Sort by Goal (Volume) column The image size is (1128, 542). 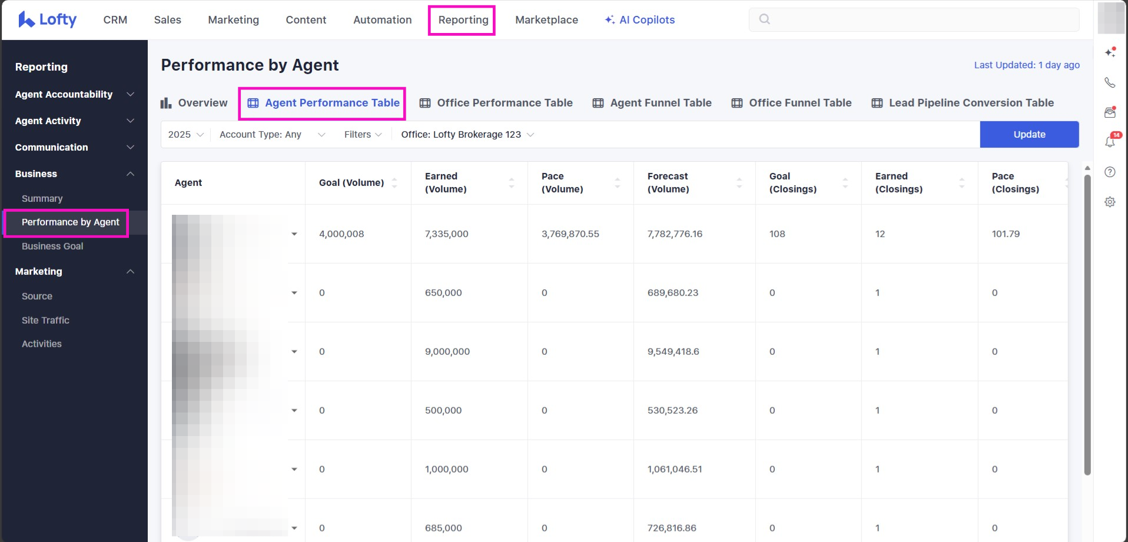pyautogui.click(x=394, y=183)
